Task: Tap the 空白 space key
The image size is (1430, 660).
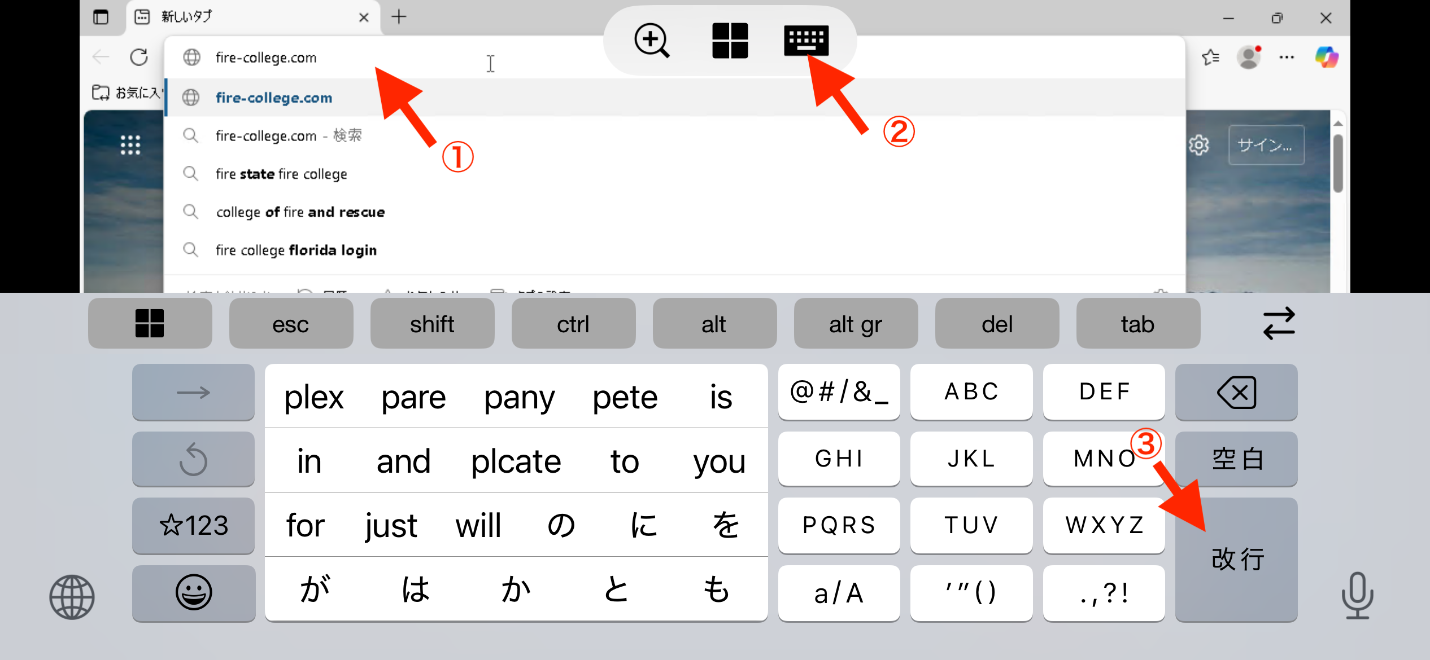Action: pos(1236,459)
